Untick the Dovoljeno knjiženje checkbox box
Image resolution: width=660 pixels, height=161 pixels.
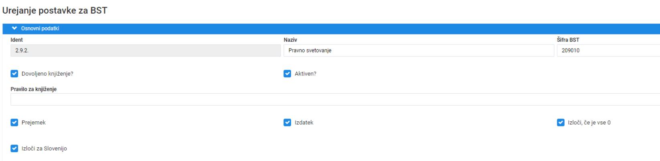[x=14, y=74]
